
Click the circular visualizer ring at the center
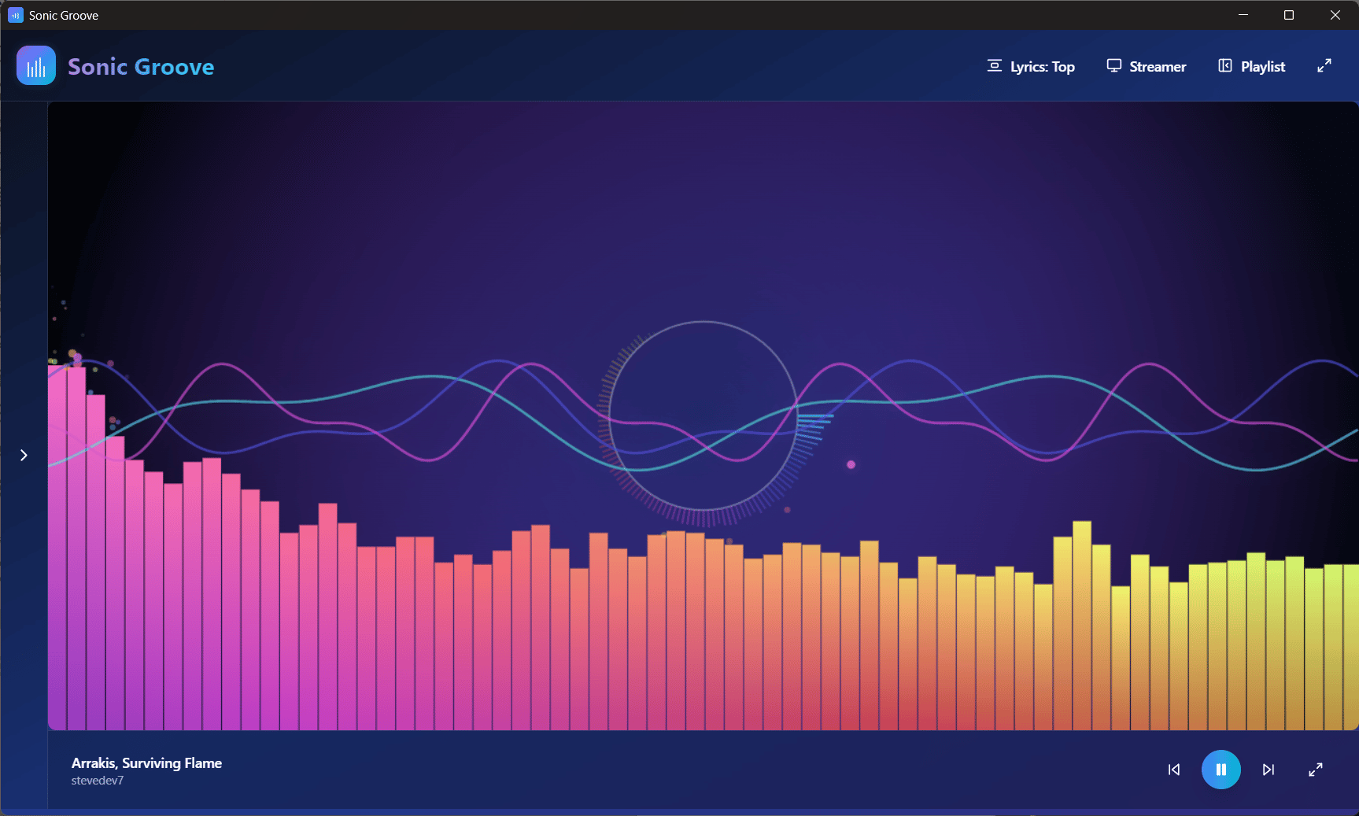click(x=704, y=415)
